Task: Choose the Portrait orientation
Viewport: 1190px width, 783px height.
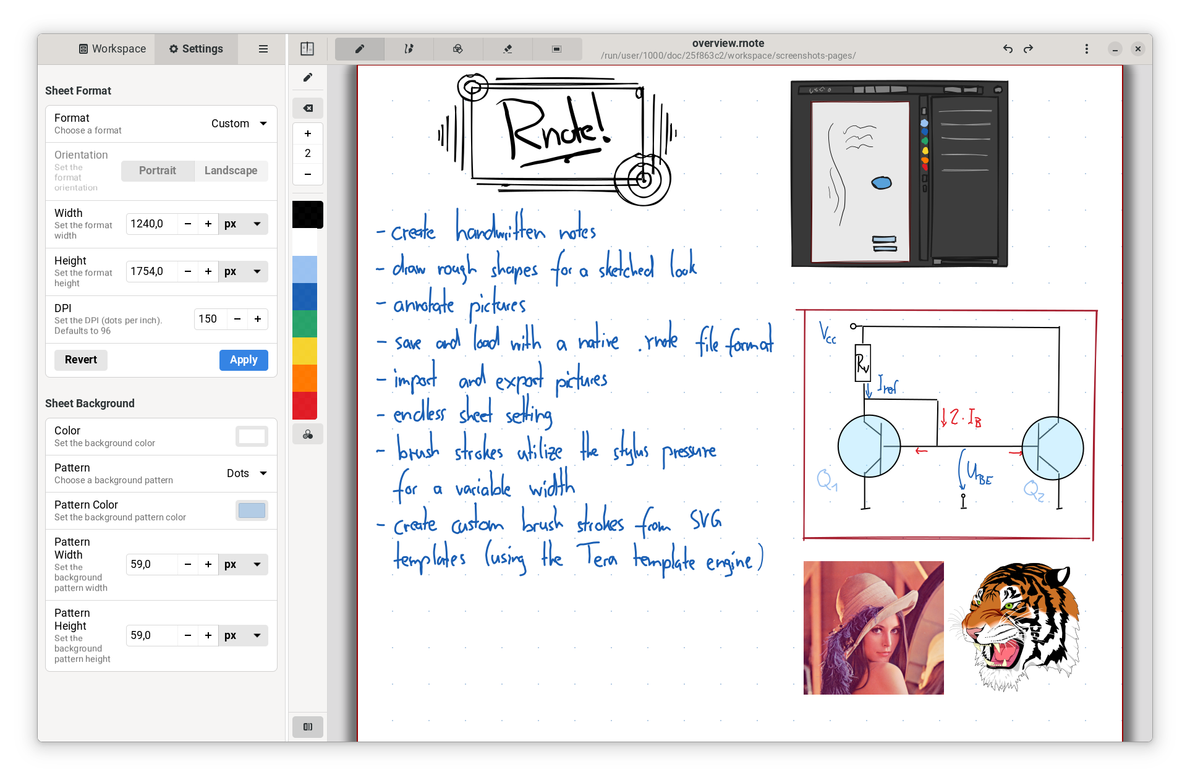Action: 158,171
